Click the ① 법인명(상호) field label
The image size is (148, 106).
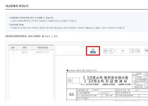coord(83,90)
